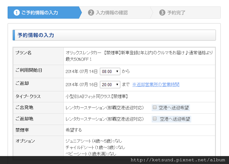Click the ご出発地 row label
Screen dimensions: 229x164
tap(24, 108)
